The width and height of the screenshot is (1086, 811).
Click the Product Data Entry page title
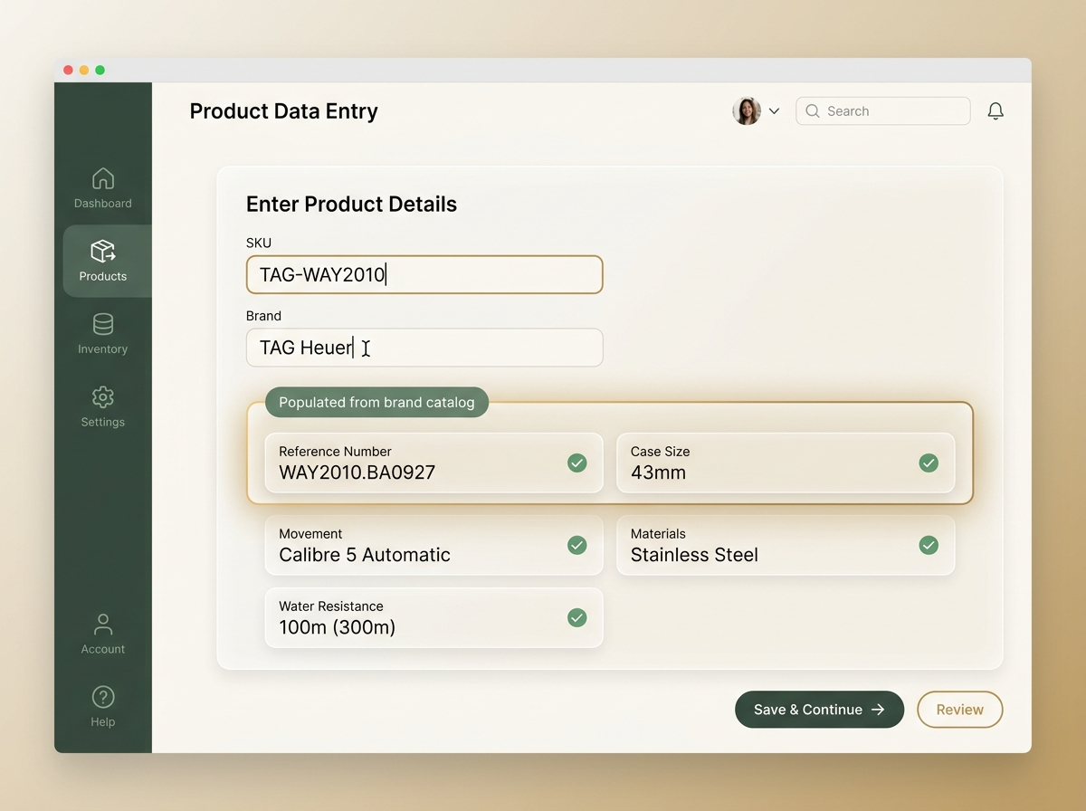click(x=284, y=111)
